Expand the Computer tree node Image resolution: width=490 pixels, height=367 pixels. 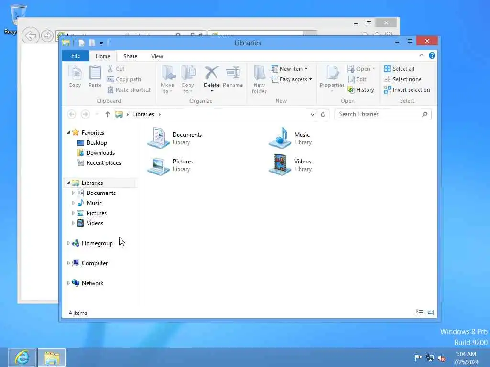(x=68, y=263)
